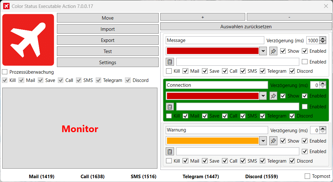
Task: Click the Warnung name input field
Action: pos(217,130)
